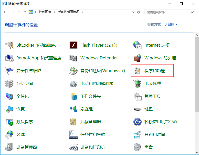Open the Windows Defender text link

coord(99,58)
